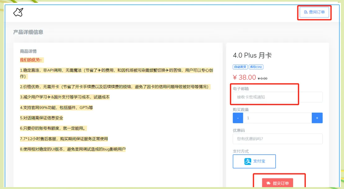Screen dimensions: 344x189
Task: Select 支付宝 Alipay payment method
Action: click(254, 161)
